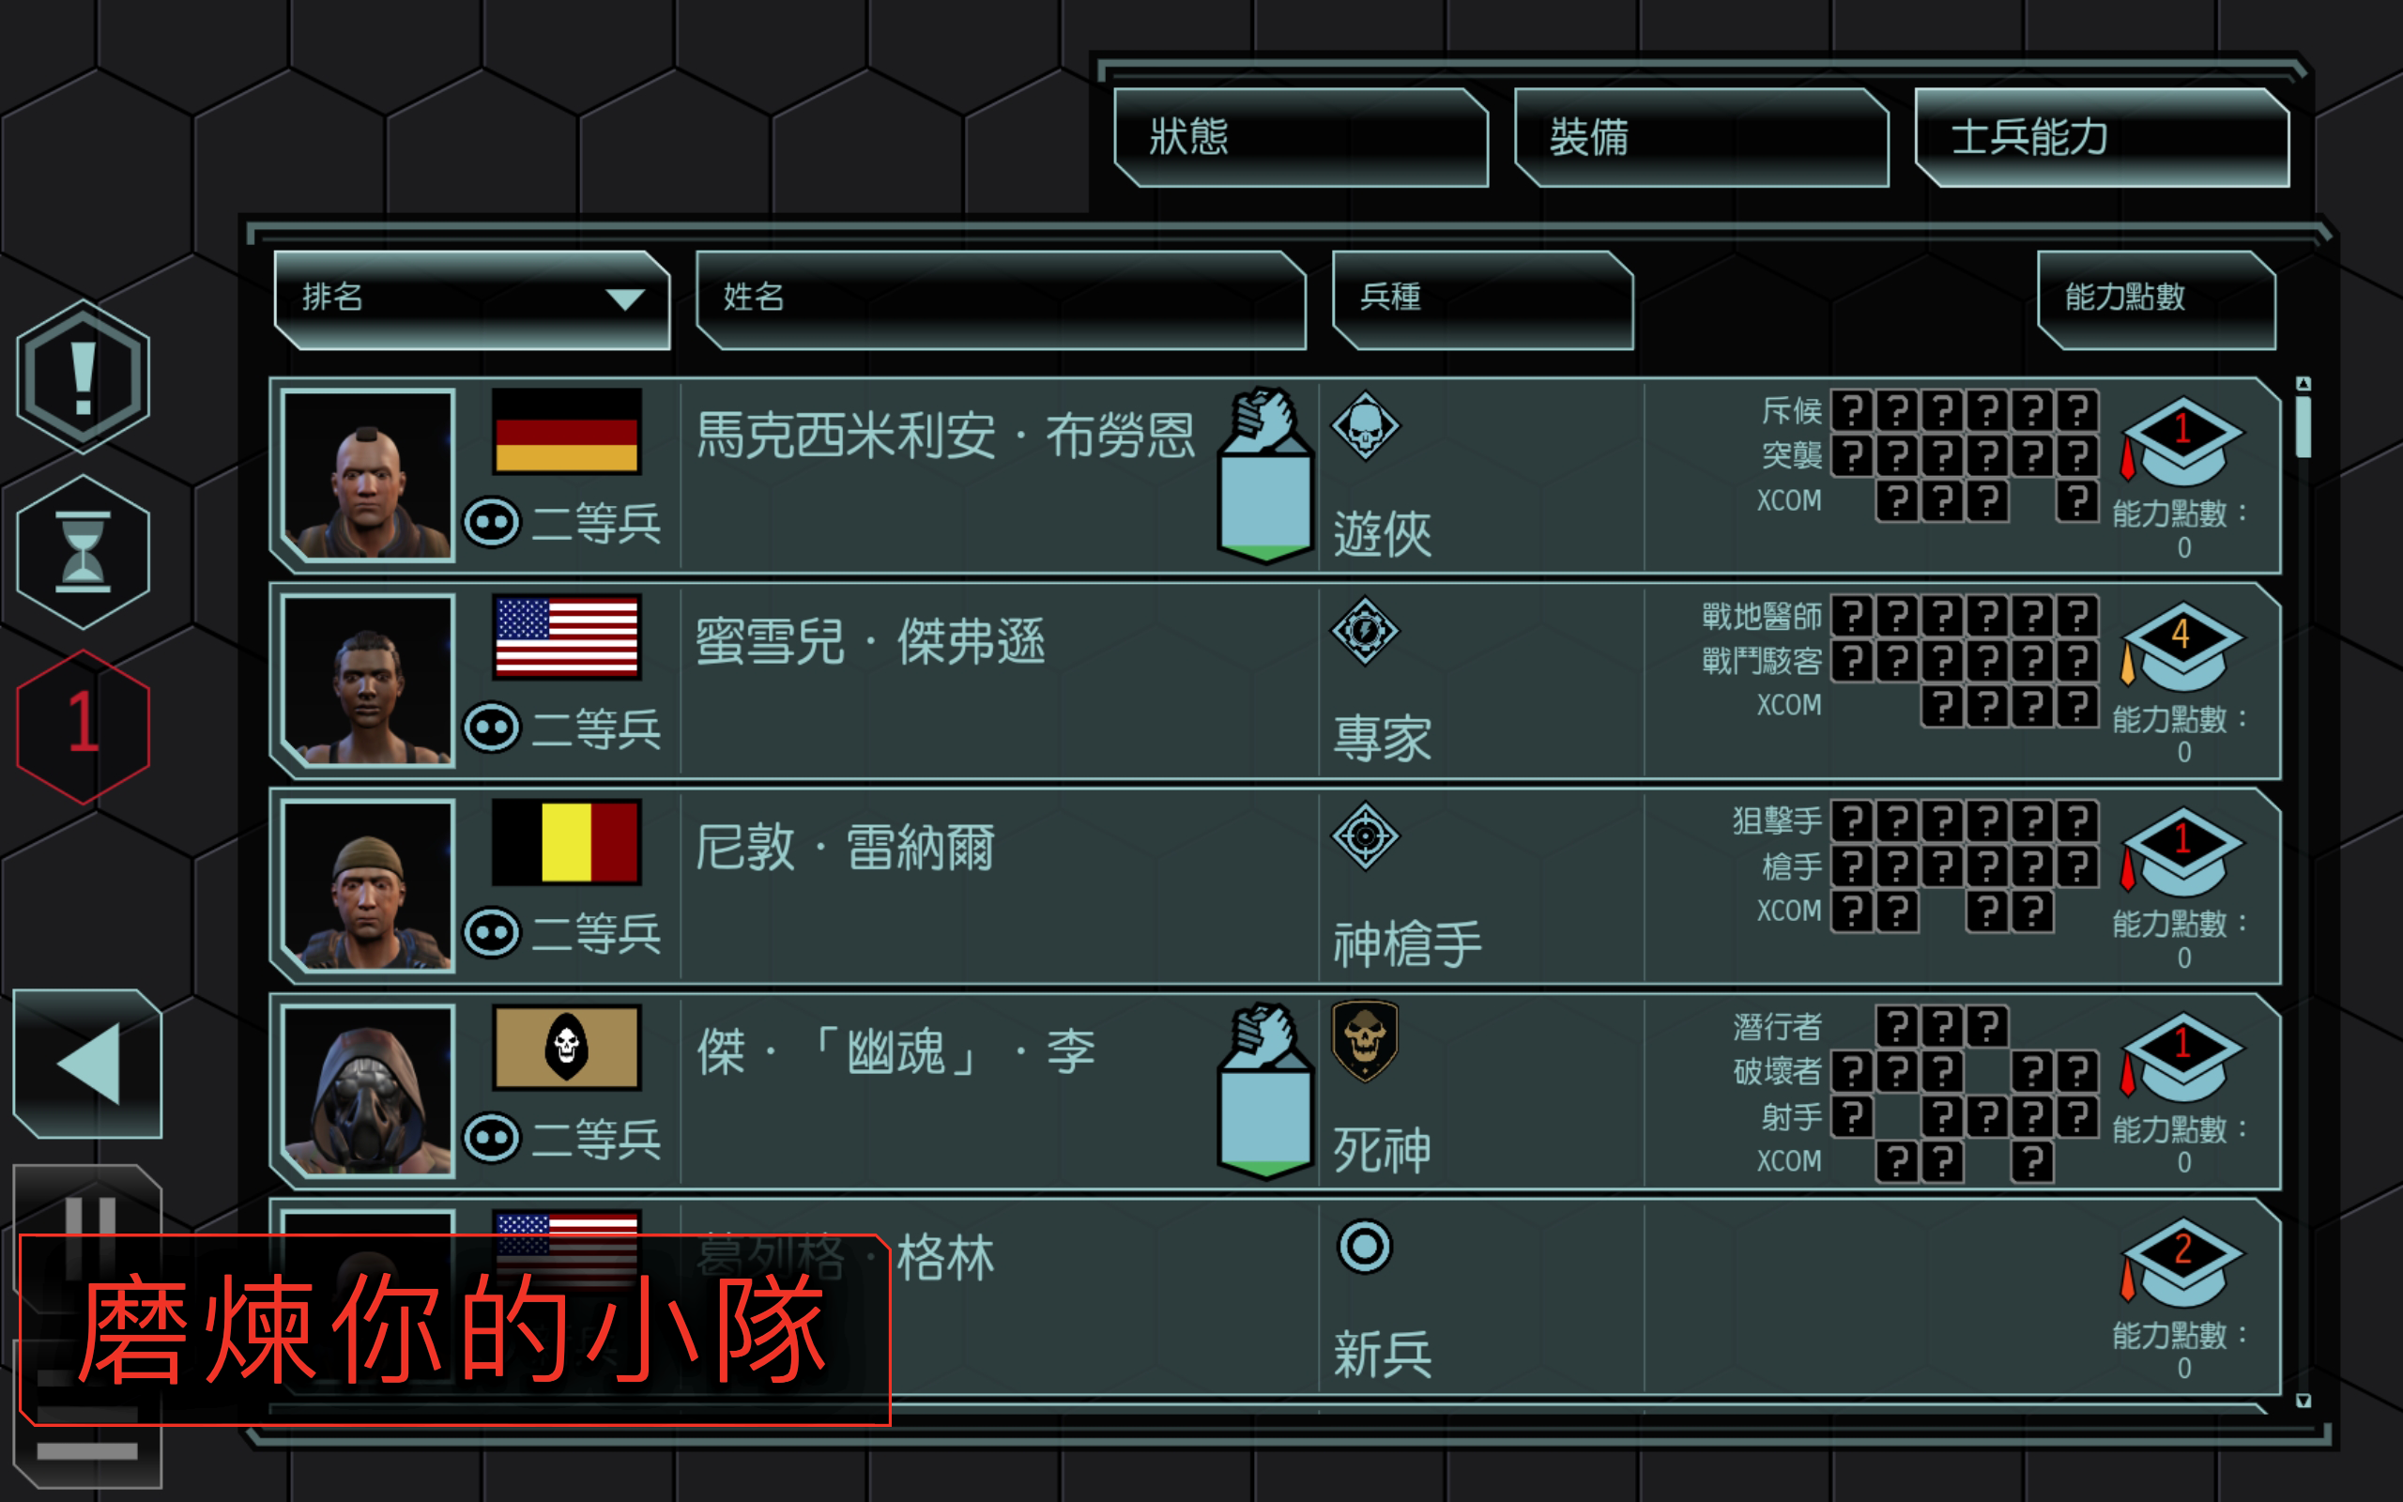Click the red hexagon showing number 1
The height and width of the screenshot is (1502, 2403).
(x=84, y=727)
